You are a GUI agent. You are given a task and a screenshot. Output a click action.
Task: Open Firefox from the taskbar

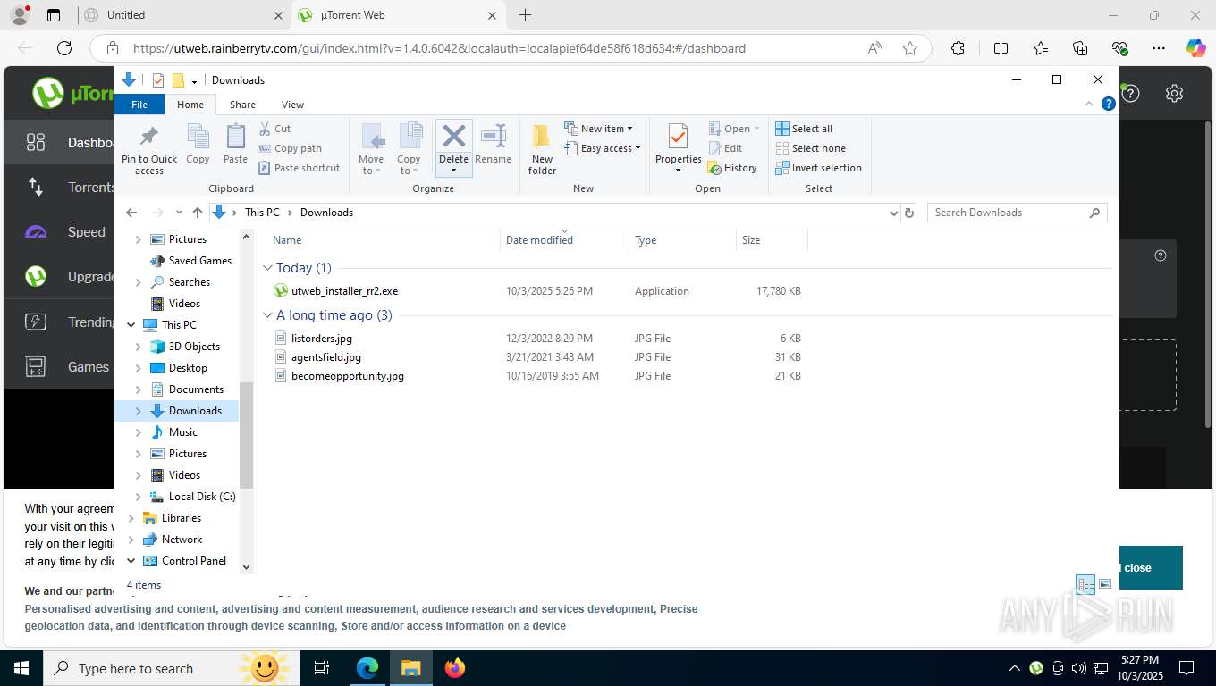[455, 667]
